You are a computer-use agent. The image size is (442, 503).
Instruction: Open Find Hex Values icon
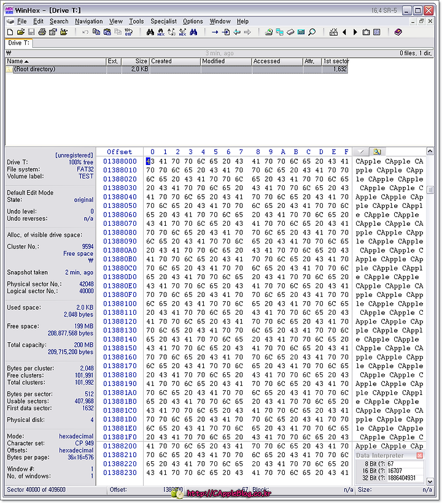tap(161, 32)
